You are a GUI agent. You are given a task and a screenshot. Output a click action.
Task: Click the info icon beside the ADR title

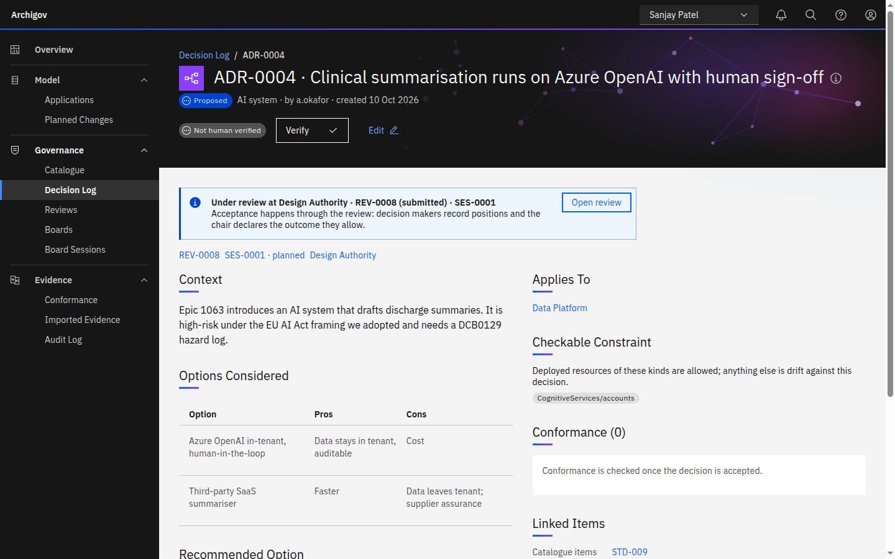pos(836,78)
